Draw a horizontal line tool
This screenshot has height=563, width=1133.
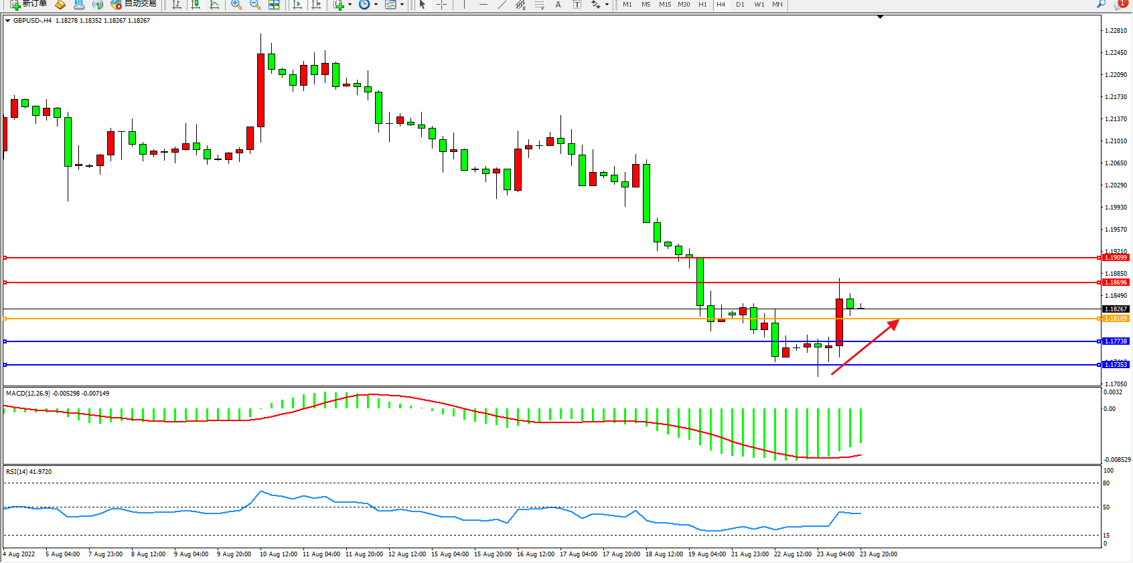point(483,5)
